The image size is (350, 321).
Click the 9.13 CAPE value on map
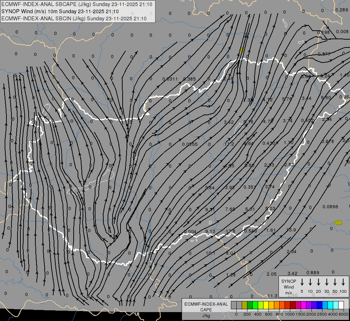pos(210,231)
